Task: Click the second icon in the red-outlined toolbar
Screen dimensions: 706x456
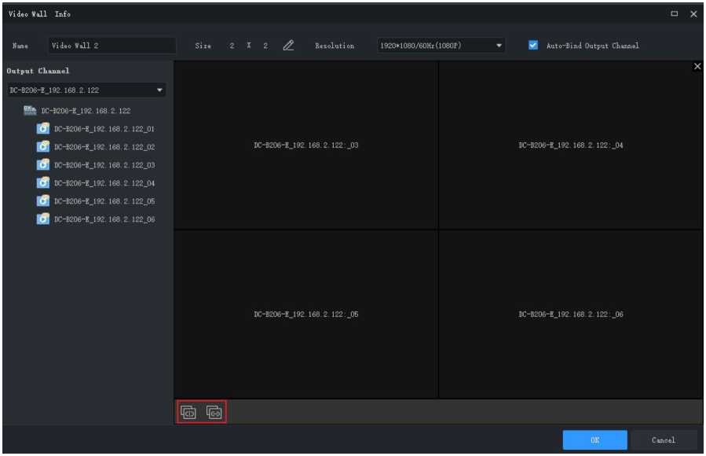Action: [x=214, y=411]
